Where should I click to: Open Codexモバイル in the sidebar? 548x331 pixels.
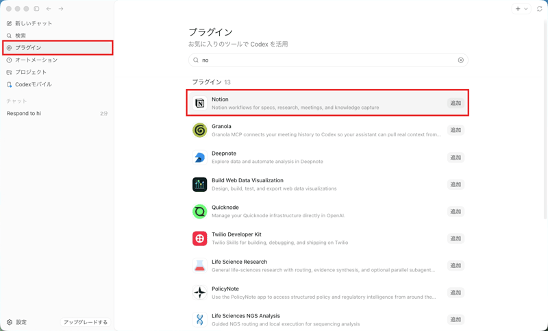pos(58,84)
